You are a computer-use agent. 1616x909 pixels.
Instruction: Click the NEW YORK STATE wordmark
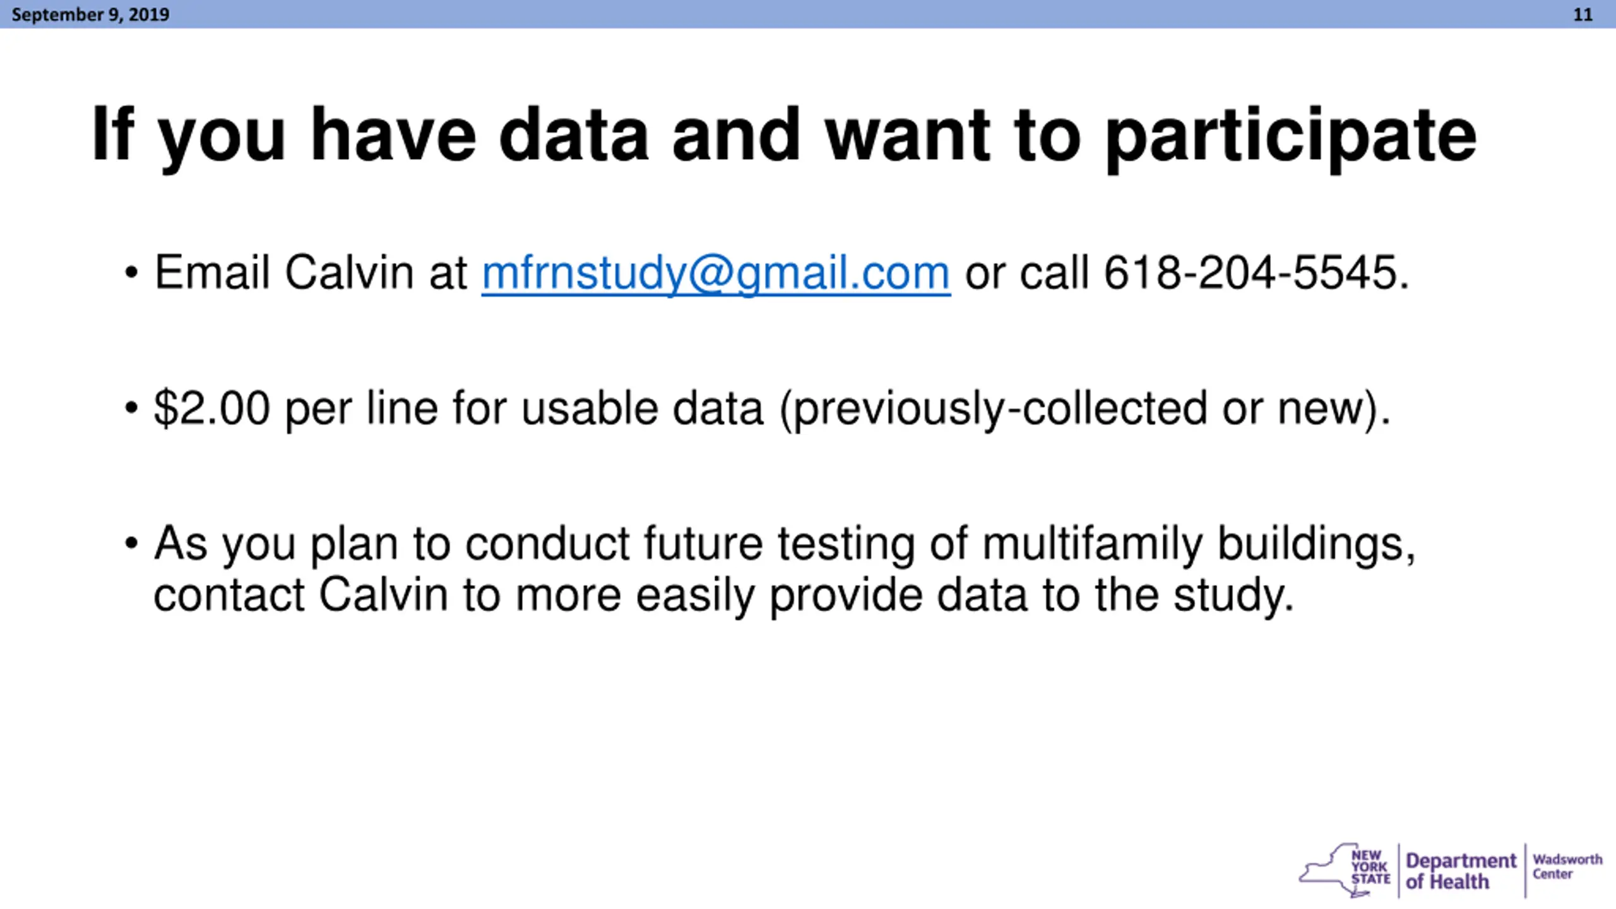[1370, 867]
